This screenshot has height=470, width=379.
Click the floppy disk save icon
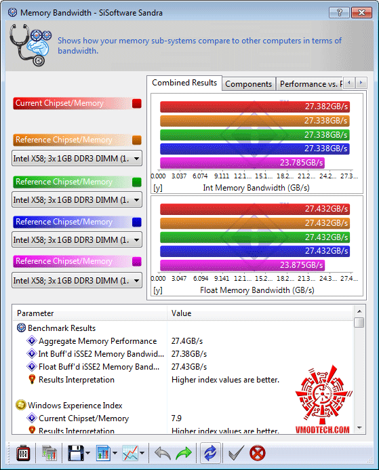(x=75, y=453)
